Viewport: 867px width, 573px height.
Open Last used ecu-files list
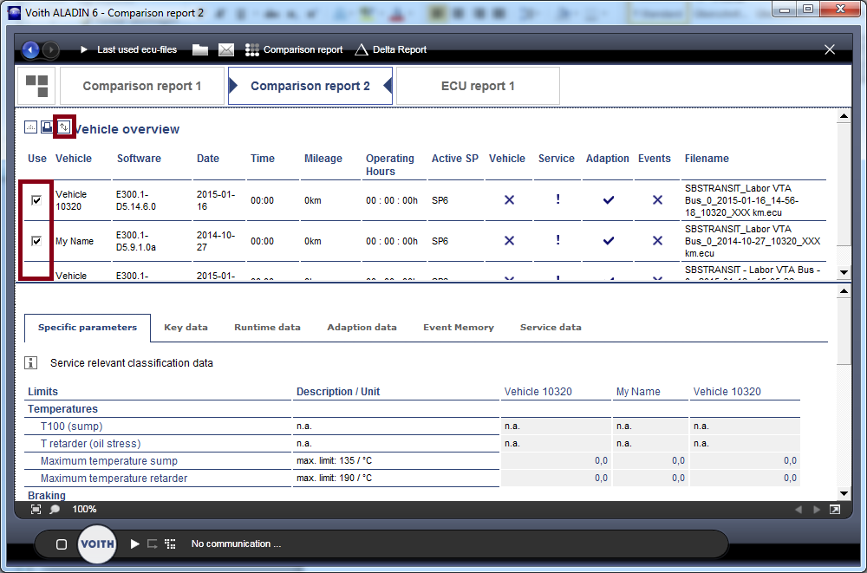(x=137, y=49)
